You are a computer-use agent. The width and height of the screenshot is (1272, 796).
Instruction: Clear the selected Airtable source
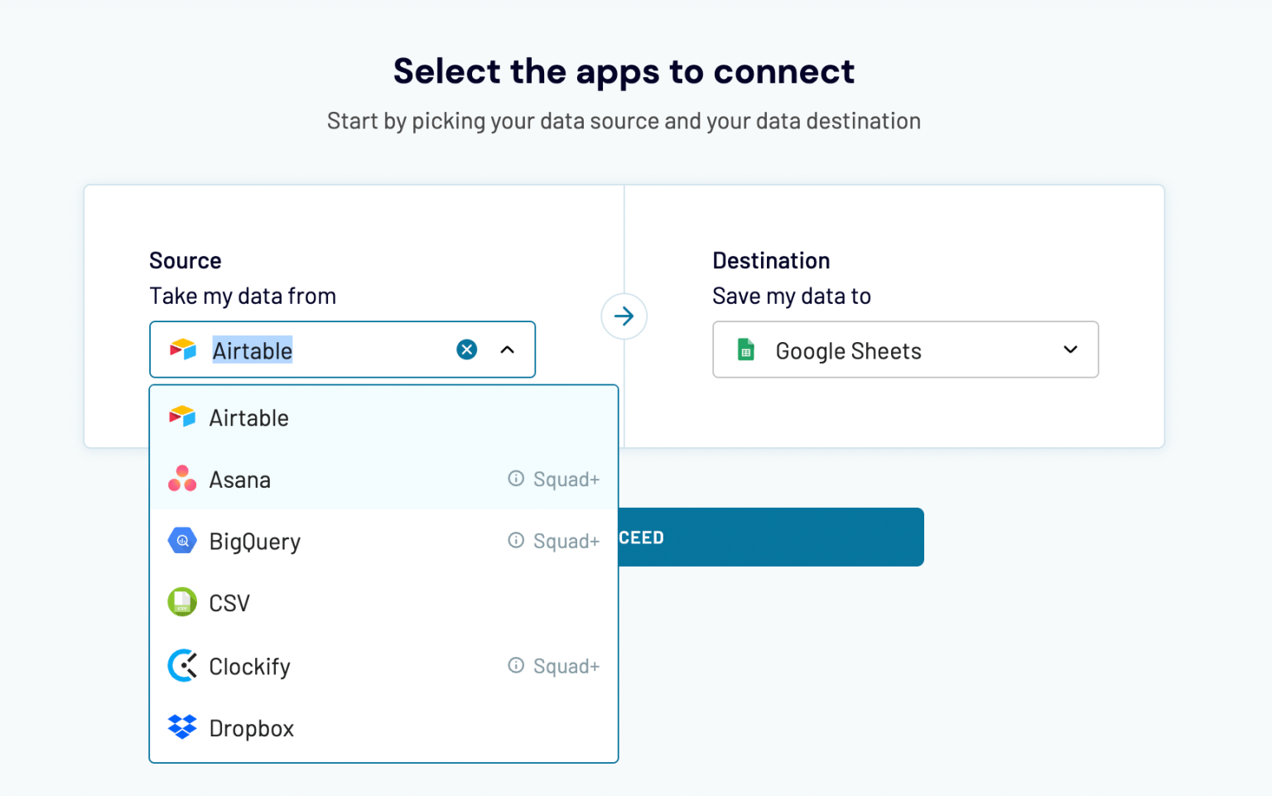[467, 350]
